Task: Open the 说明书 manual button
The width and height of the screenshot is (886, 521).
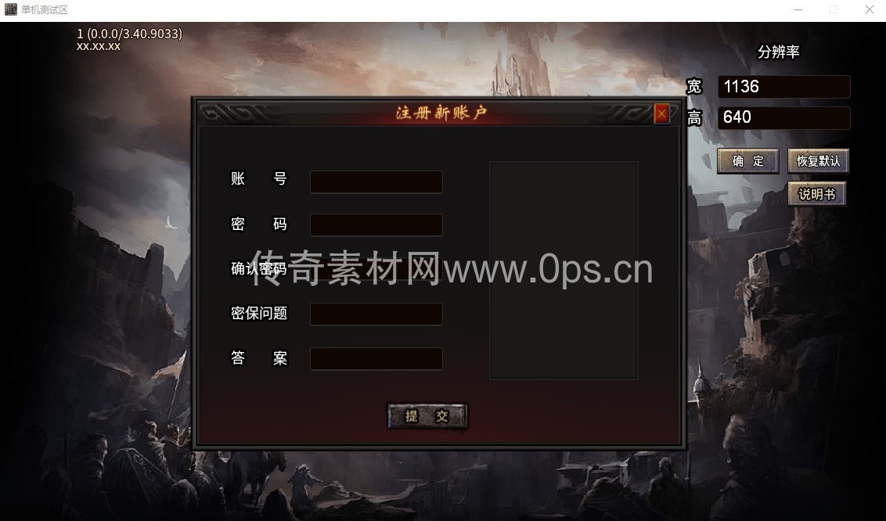Action: 817,194
